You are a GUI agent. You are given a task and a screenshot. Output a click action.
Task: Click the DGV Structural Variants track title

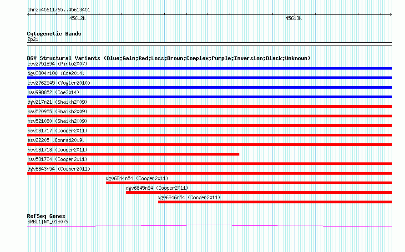coord(169,58)
